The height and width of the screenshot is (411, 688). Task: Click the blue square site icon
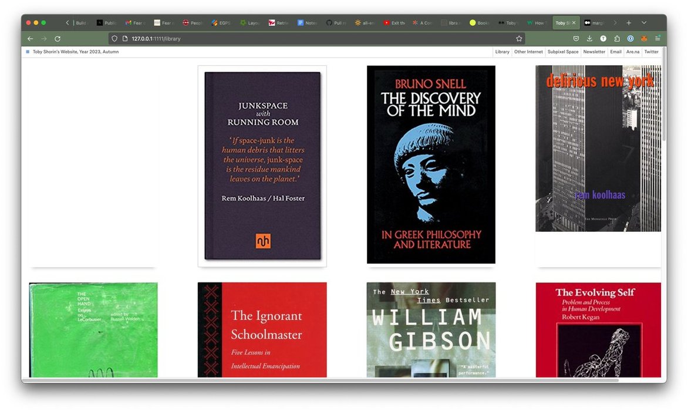point(28,52)
